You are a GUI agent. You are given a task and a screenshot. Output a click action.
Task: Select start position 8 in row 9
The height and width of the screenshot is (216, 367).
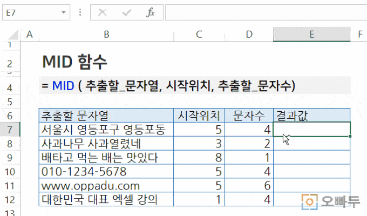click(199, 158)
